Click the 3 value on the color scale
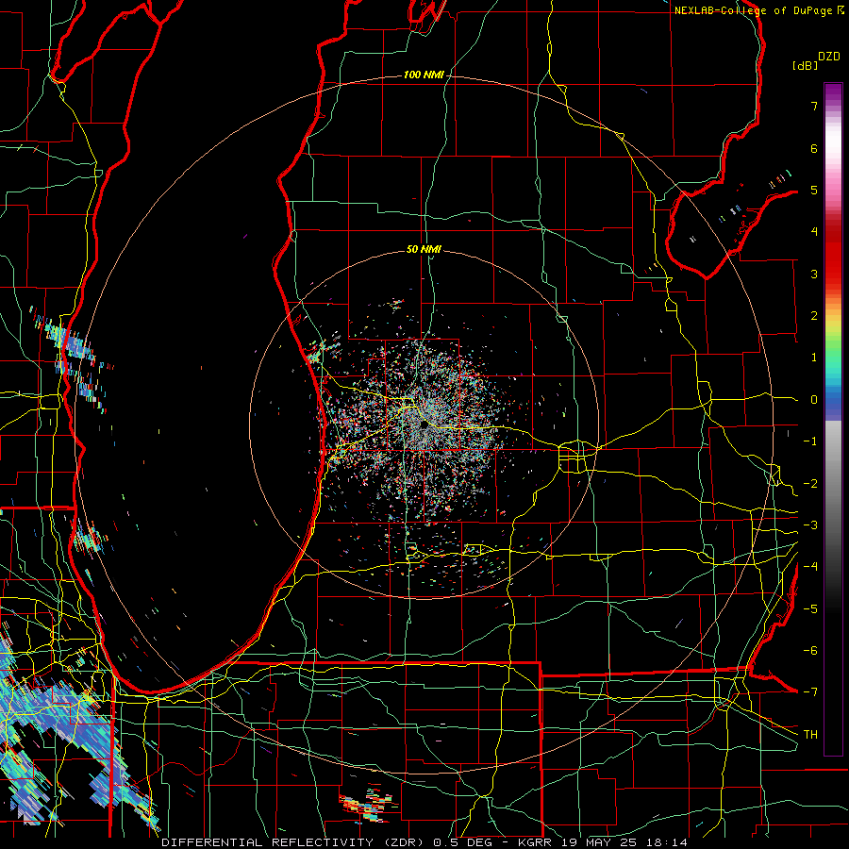The height and width of the screenshot is (849, 849). tap(814, 274)
